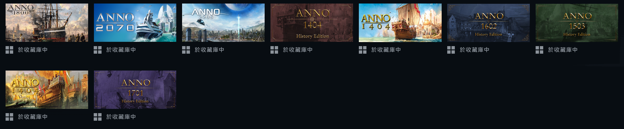This screenshot has width=624, height=129.
Task: Select the Anno 2205 game cover
Action: tap(223, 23)
